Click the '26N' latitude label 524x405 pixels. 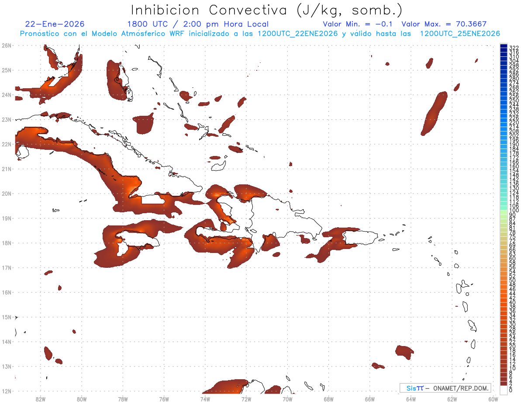[x=7, y=45]
